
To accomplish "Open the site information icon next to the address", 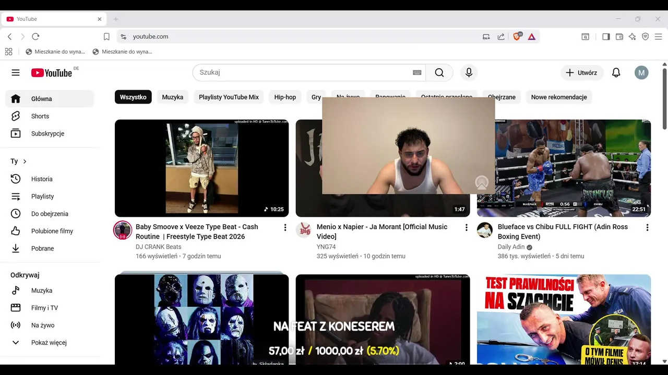I will tap(123, 36).
